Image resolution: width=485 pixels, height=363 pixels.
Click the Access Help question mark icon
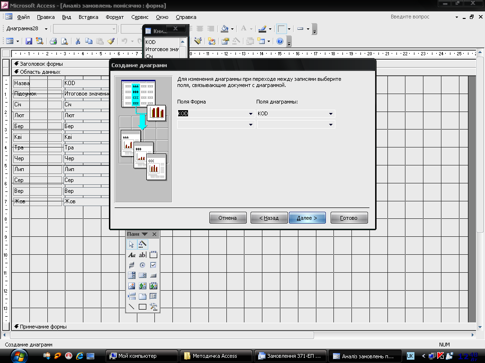(280, 41)
